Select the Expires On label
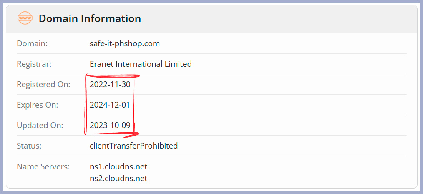This screenshot has height=194, width=423. point(37,105)
